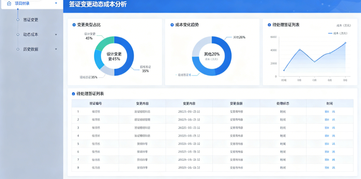
Task: Select 动态成本 in the sidebar
Action: [31, 34]
